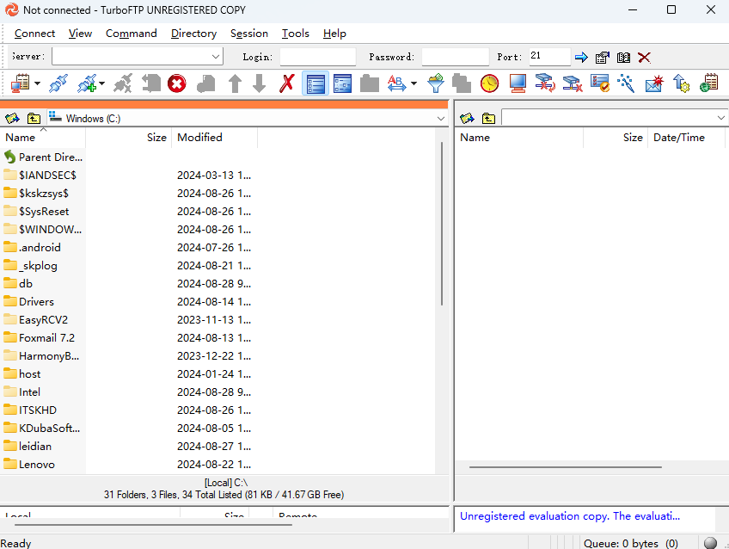Image resolution: width=729 pixels, height=549 pixels.
Task: Click the blue arrow quick connect icon
Action: pos(581,58)
